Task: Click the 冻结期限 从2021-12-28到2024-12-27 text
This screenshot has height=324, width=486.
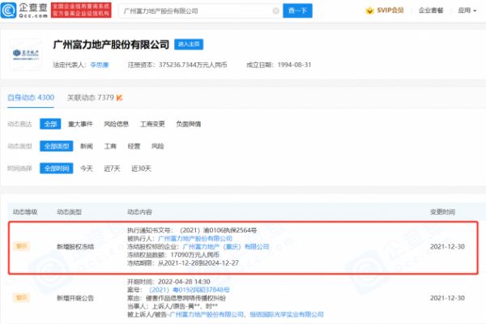Action: click(183, 263)
